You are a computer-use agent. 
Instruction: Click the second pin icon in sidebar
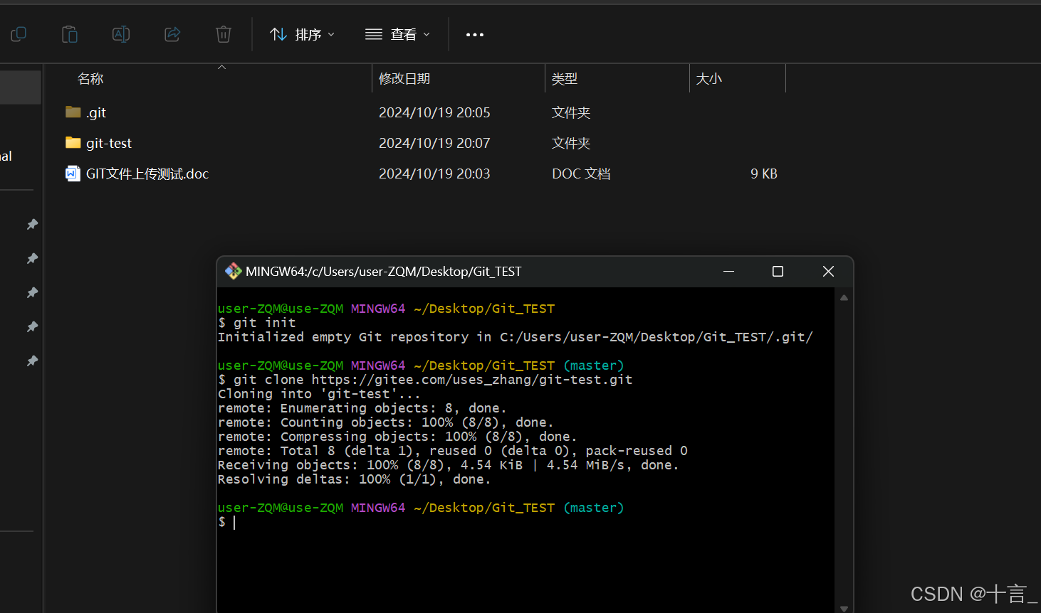(32, 258)
